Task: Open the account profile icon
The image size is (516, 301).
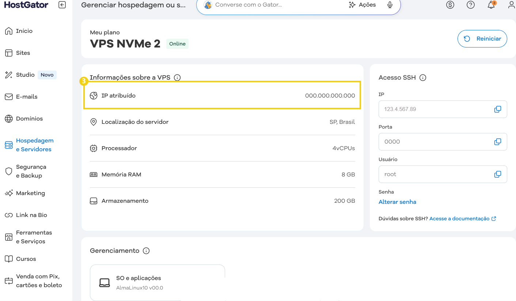Action: (511, 5)
